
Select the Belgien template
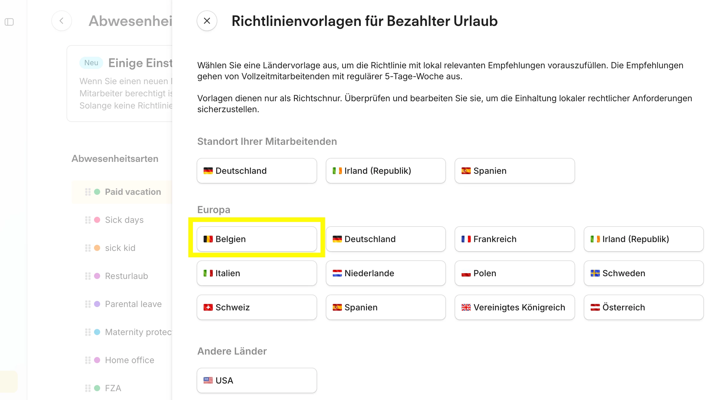pyautogui.click(x=256, y=239)
